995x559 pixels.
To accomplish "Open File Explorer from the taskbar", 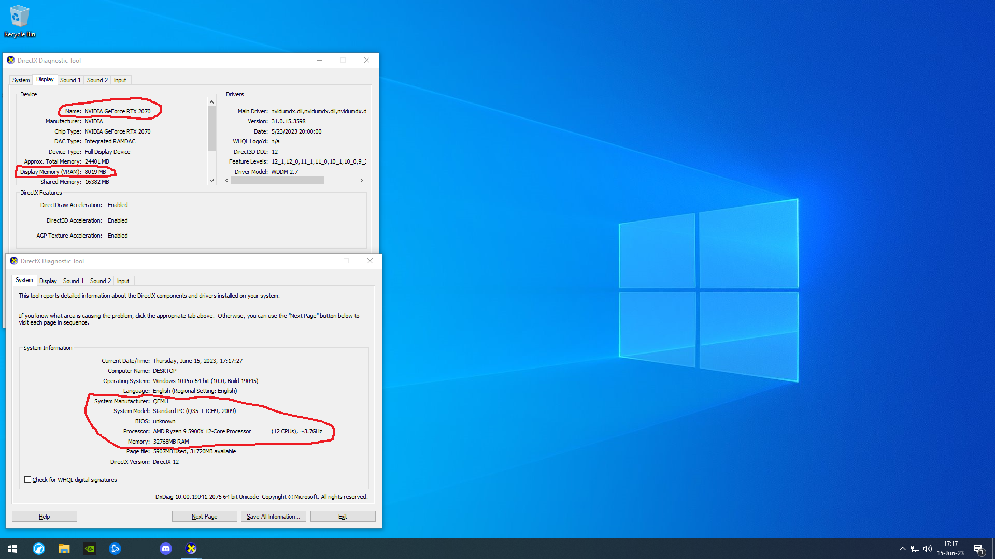I will [x=64, y=549].
